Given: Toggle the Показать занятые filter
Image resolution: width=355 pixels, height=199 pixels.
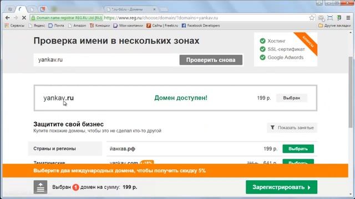Looking at the screenshot, I should pos(292,128).
